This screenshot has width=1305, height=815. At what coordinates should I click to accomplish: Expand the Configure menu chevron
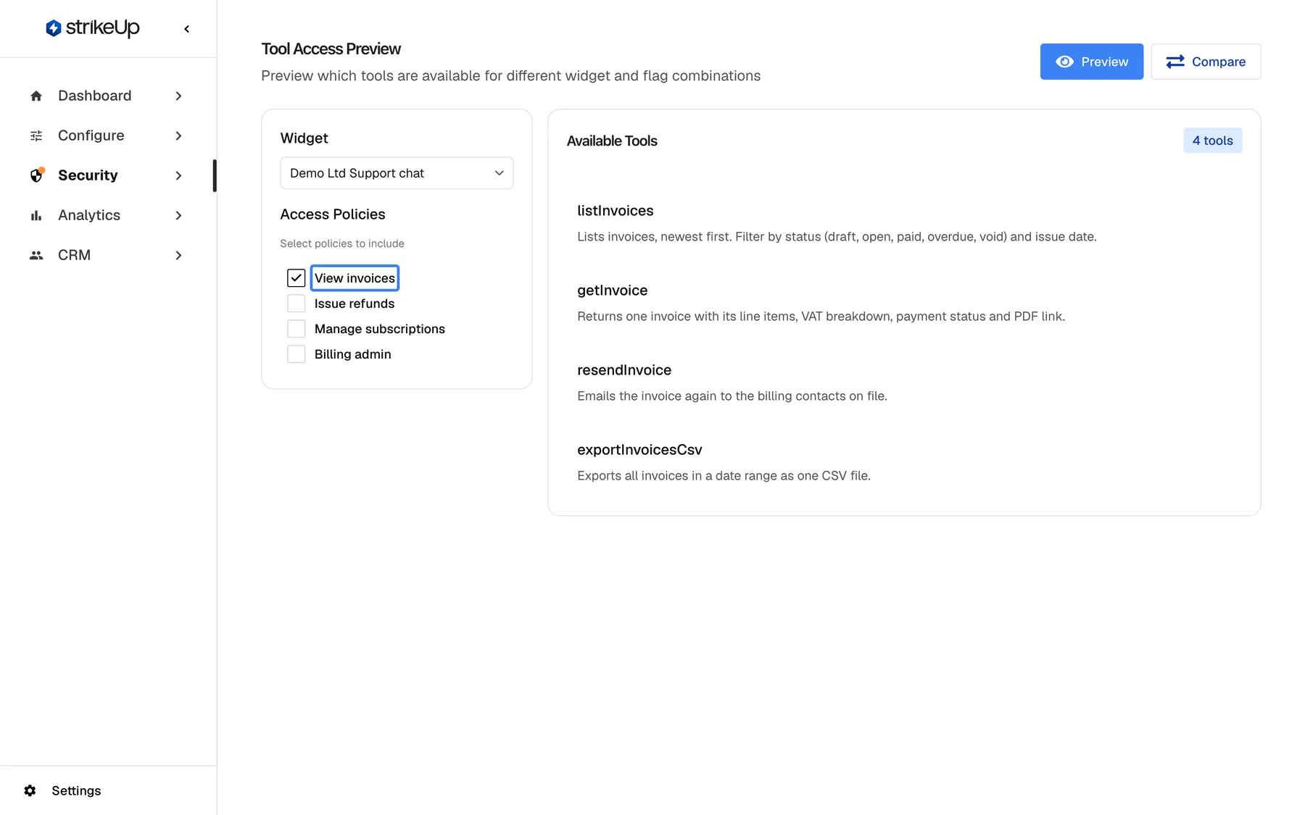[178, 135]
